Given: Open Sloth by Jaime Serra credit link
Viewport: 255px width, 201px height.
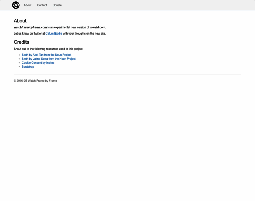Looking at the screenshot, I should tap(49, 59).
